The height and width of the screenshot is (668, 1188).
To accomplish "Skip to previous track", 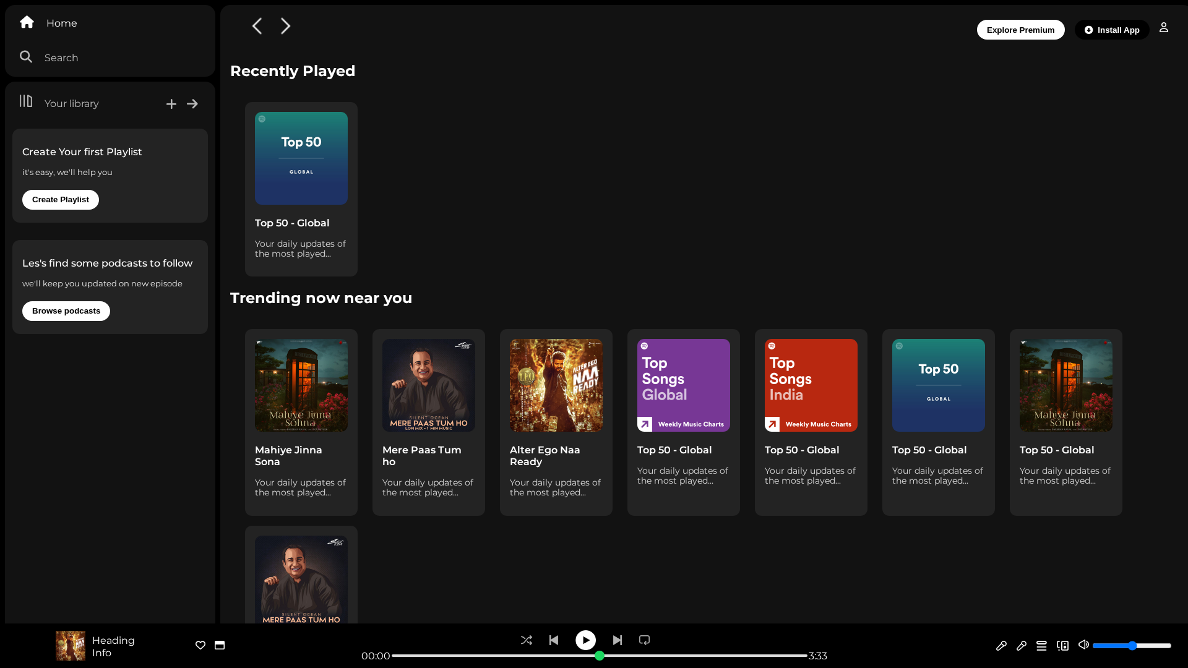I will click(554, 640).
